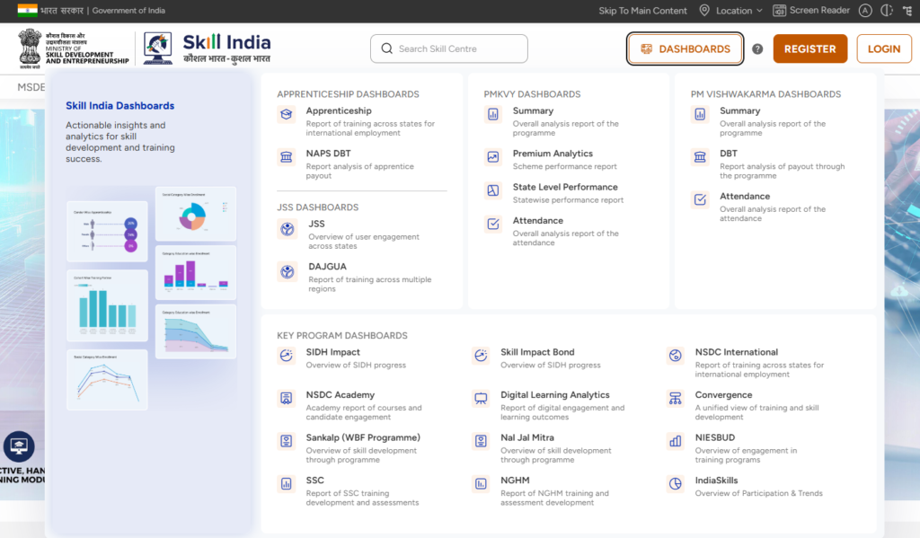Select the NSDC International icon
Screen dimensions: 920x538
coord(676,356)
